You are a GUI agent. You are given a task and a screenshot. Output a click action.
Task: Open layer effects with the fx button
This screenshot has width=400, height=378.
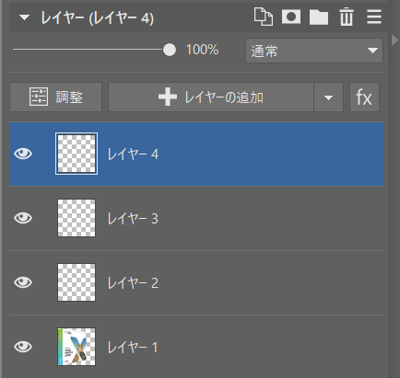[364, 97]
